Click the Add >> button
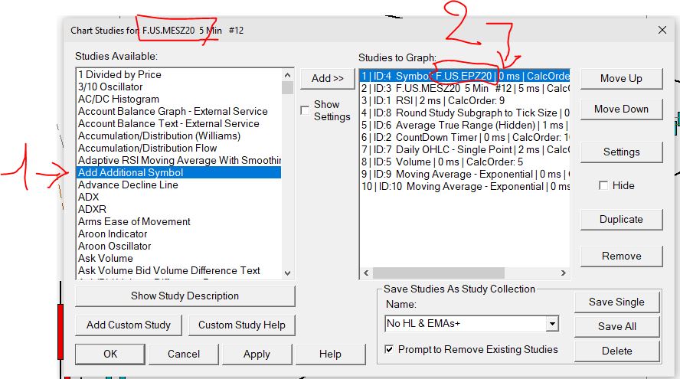 [328, 79]
